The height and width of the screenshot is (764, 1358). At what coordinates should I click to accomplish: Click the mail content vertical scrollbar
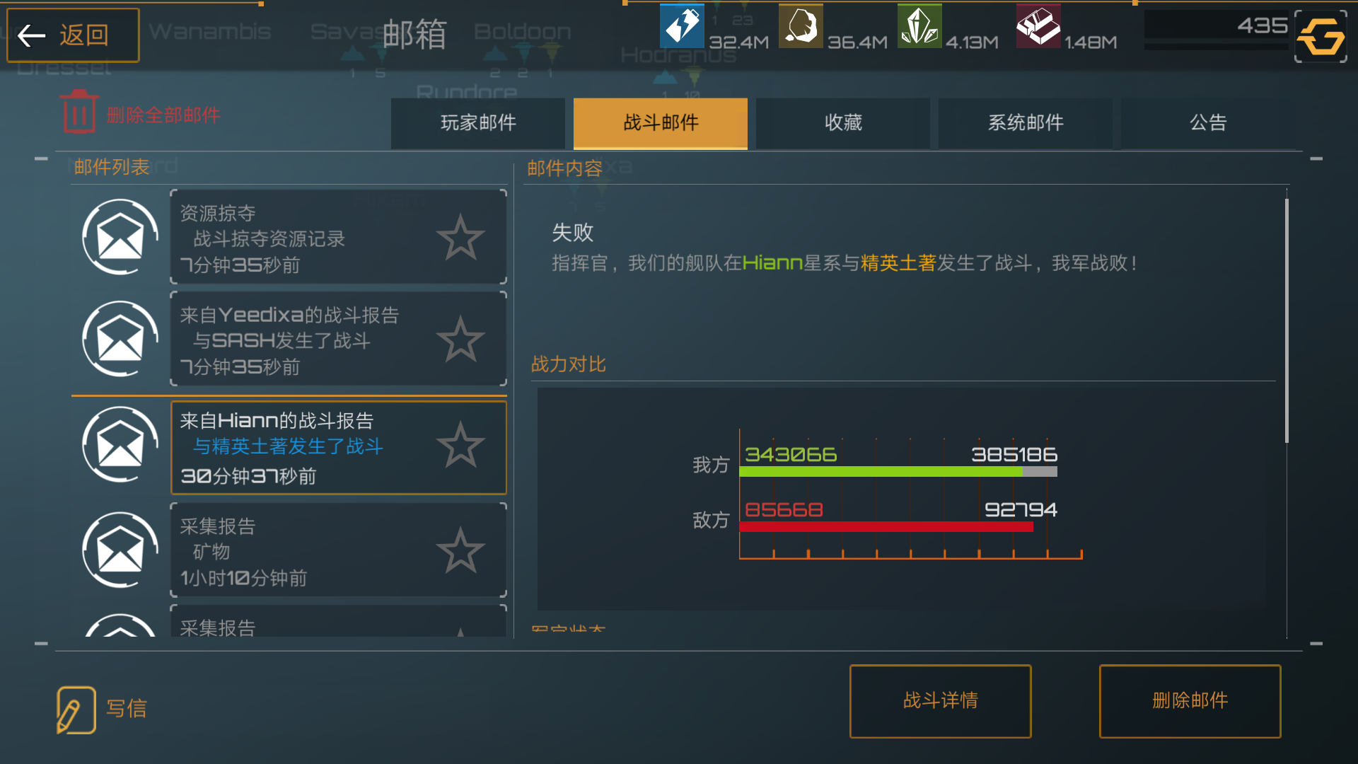click(x=1287, y=321)
